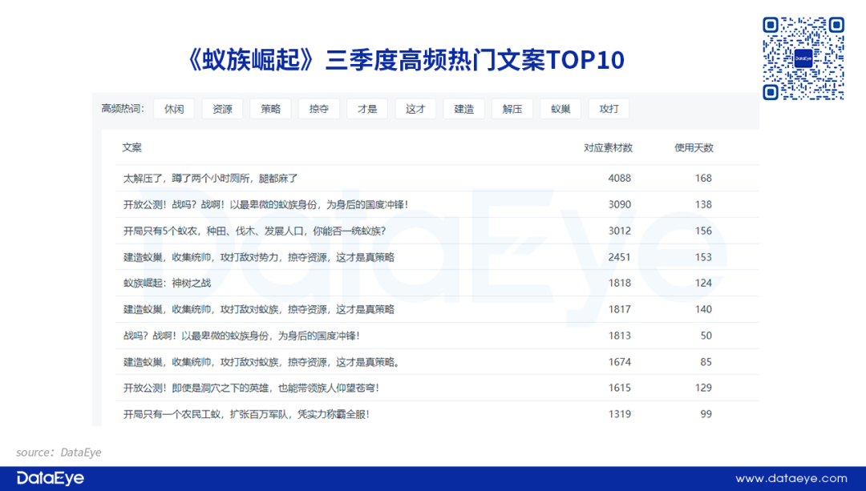Click the 文案 column header
The width and height of the screenshot is (866, 491).
pyautogui.click(x=132, y=148)
